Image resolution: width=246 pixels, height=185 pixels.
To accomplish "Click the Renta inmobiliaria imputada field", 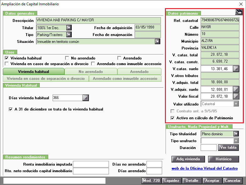I will pyautogui.click(x=91, y=164).
